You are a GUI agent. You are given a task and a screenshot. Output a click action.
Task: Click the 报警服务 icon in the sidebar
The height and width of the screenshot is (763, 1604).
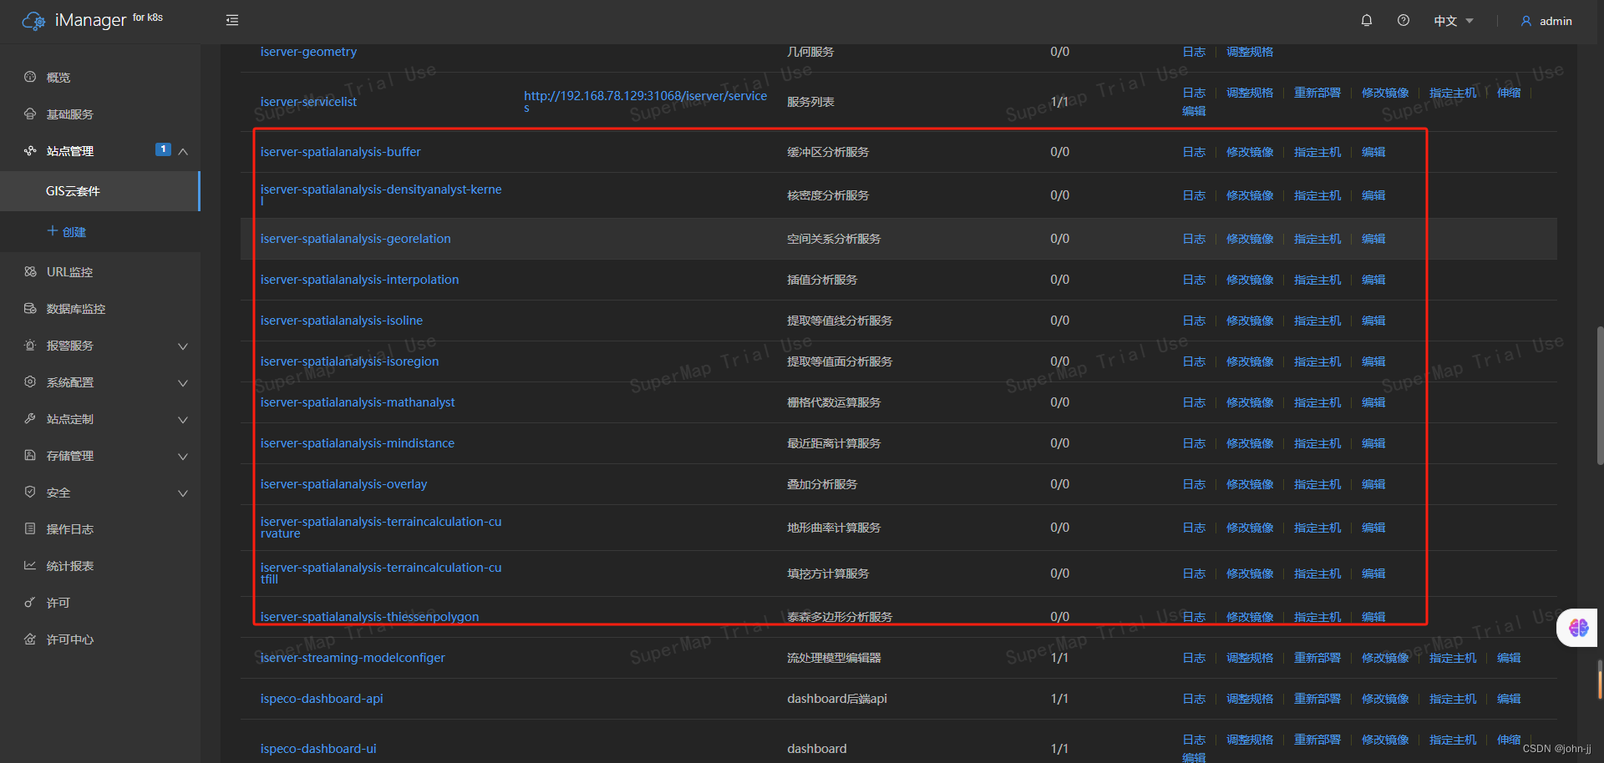click(30, 345)
